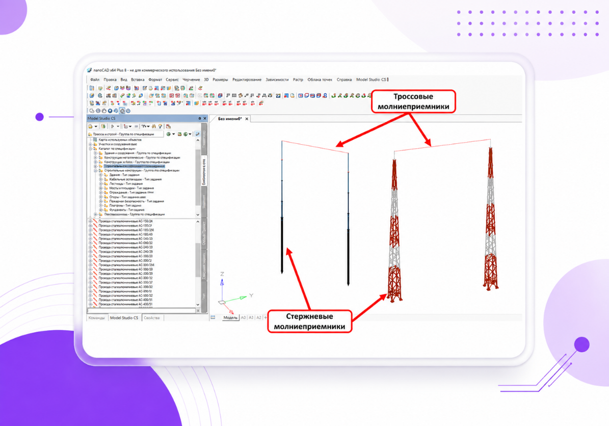Expand Лестницы tree node
This screenshot has width=609, height=426.
coord(100,183)
